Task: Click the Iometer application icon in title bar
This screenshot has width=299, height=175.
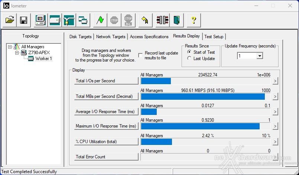Action: [6, 6]
